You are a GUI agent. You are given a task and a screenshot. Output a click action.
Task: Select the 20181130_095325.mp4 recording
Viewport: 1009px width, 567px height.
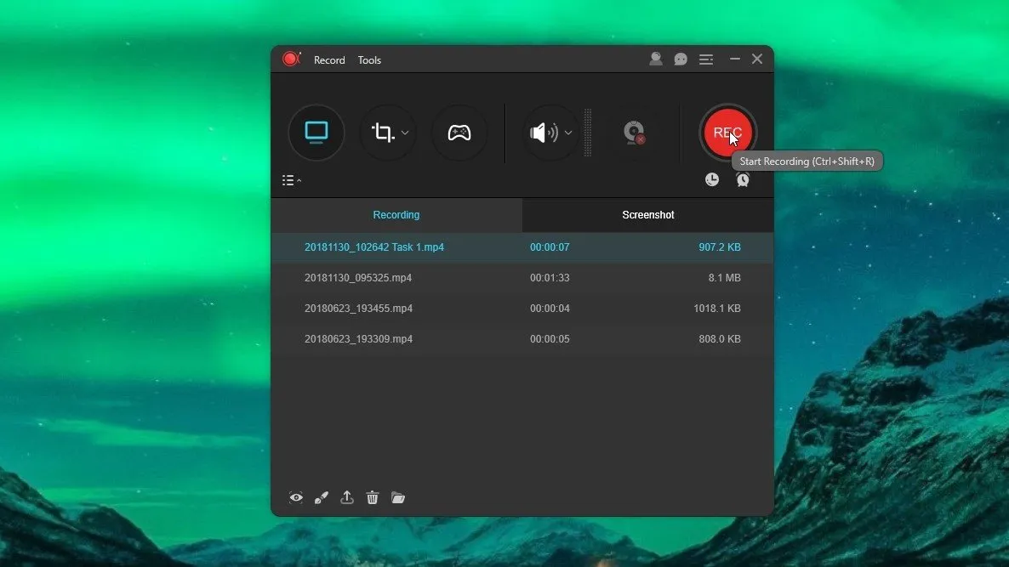pos(358,278)
